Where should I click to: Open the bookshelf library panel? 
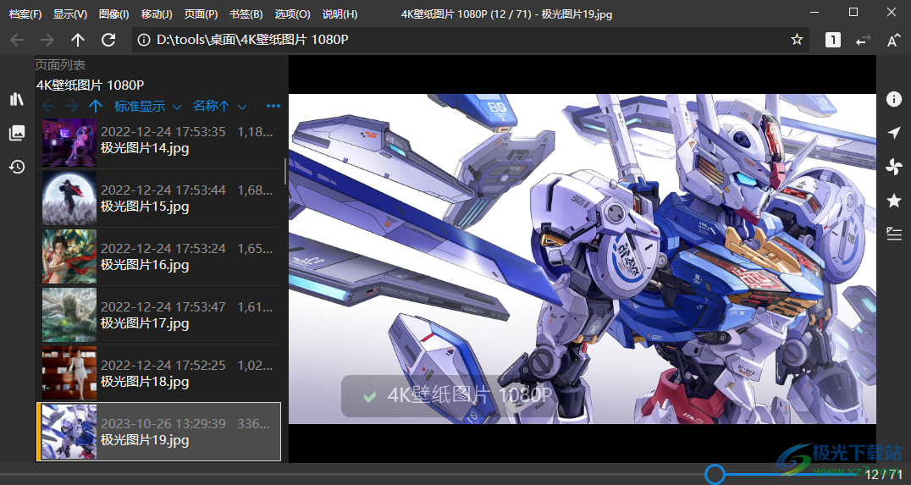click(17, 99)
